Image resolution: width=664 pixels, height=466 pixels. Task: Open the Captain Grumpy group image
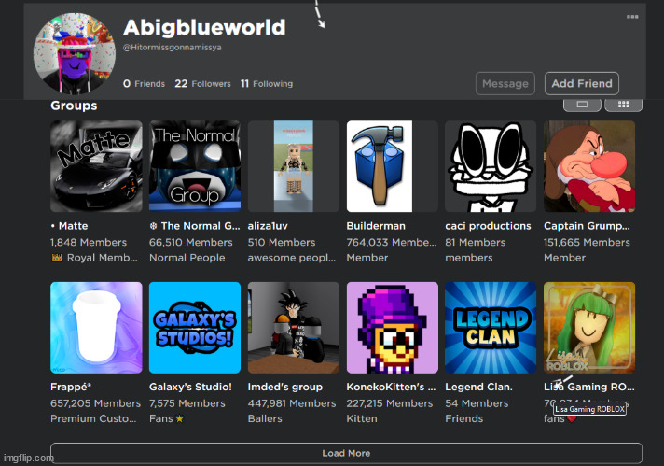pos(589,166)
